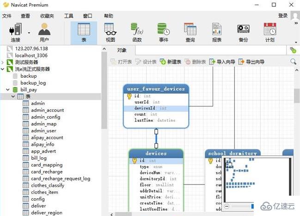Open the 连接 connection tool
Viewport: 300px width, 216px height.
point(15,32)
